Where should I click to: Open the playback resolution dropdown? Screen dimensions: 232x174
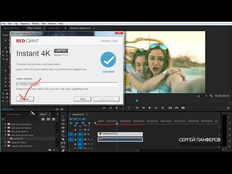202,96
